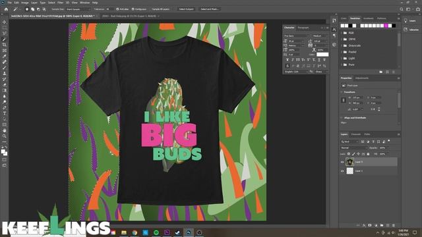Click the Select Subject button
Image resolution: width=422 pixels, height=237 pixels.
coord(186,9)
